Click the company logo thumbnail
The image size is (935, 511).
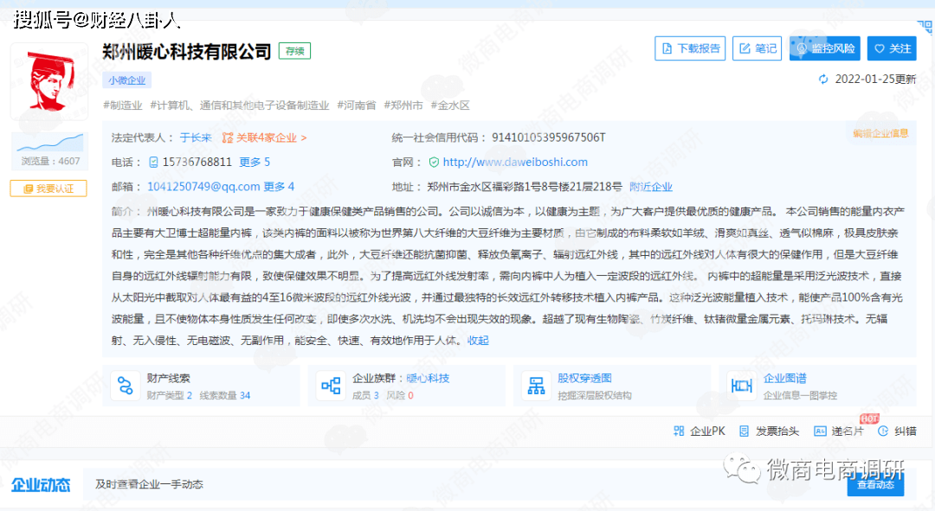point(48,81)
